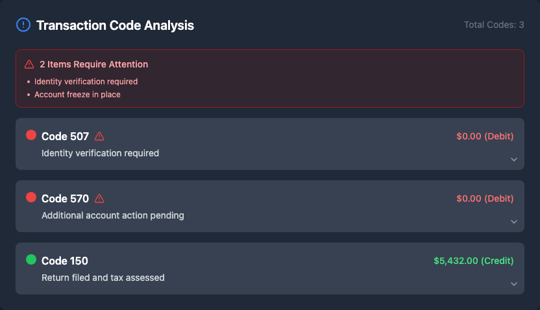Image resolution: width=540 pixels, height=310 pixels.
Task: Click the "Code 507" title
Action: click(65, 136)
